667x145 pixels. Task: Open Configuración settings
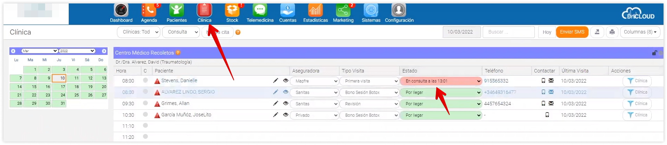[399, 13]
